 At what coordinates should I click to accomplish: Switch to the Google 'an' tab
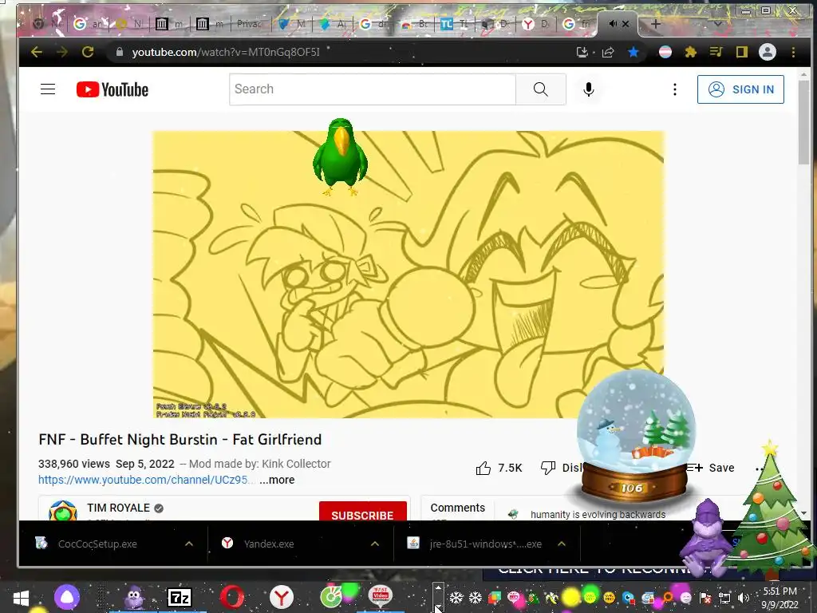click(x=89, y=23)
